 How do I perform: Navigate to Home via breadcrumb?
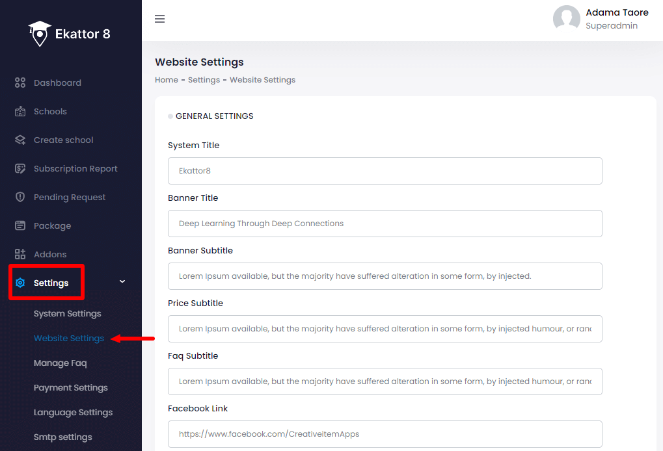(166, 79)
